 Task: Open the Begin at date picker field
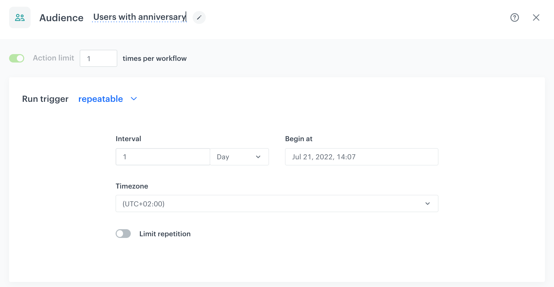(361, 157)
